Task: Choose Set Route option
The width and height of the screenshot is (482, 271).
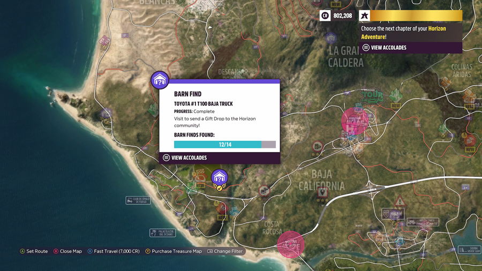Action: (x=34, y=251)
